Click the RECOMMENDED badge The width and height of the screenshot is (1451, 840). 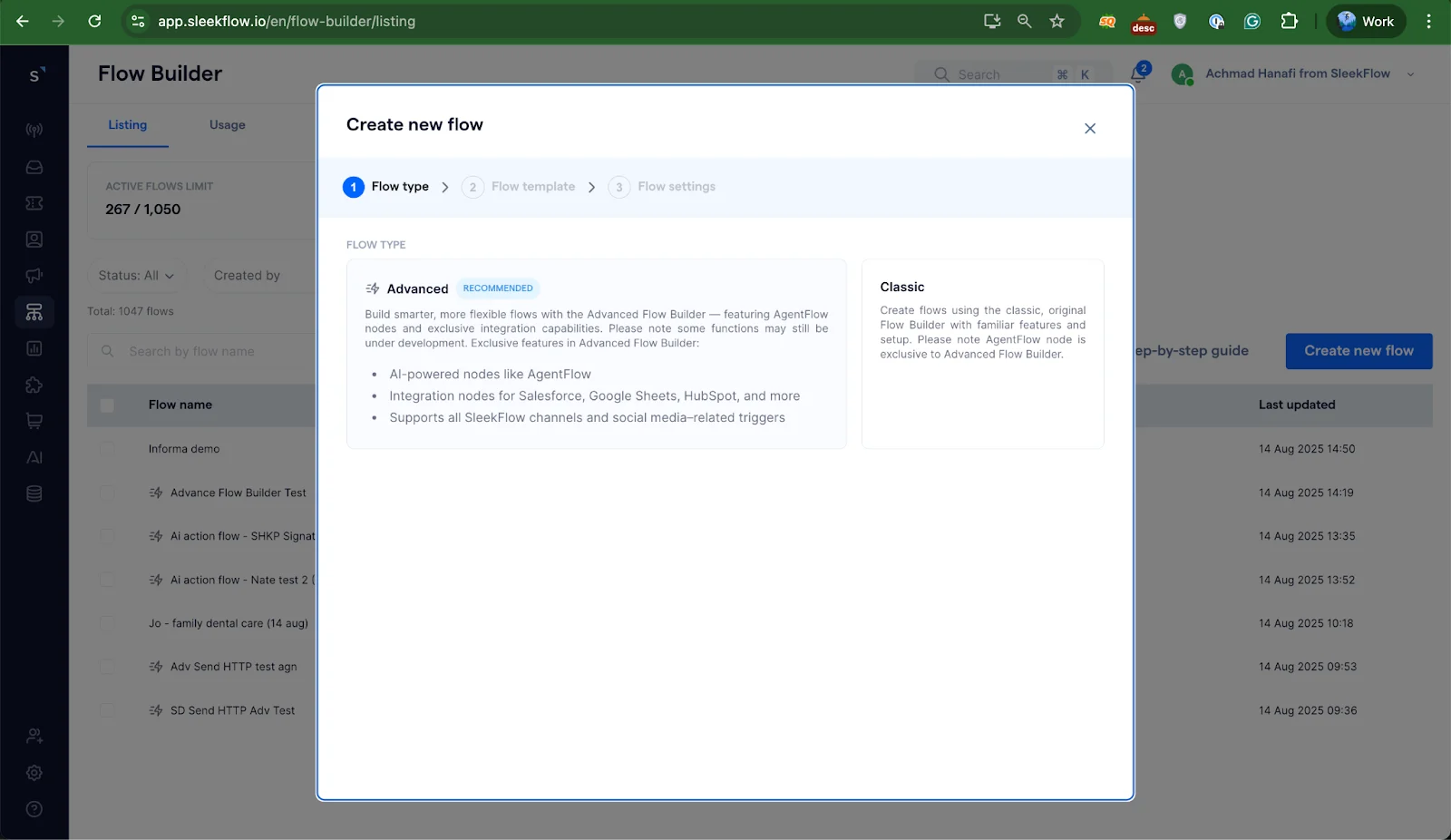pos(498,288)
